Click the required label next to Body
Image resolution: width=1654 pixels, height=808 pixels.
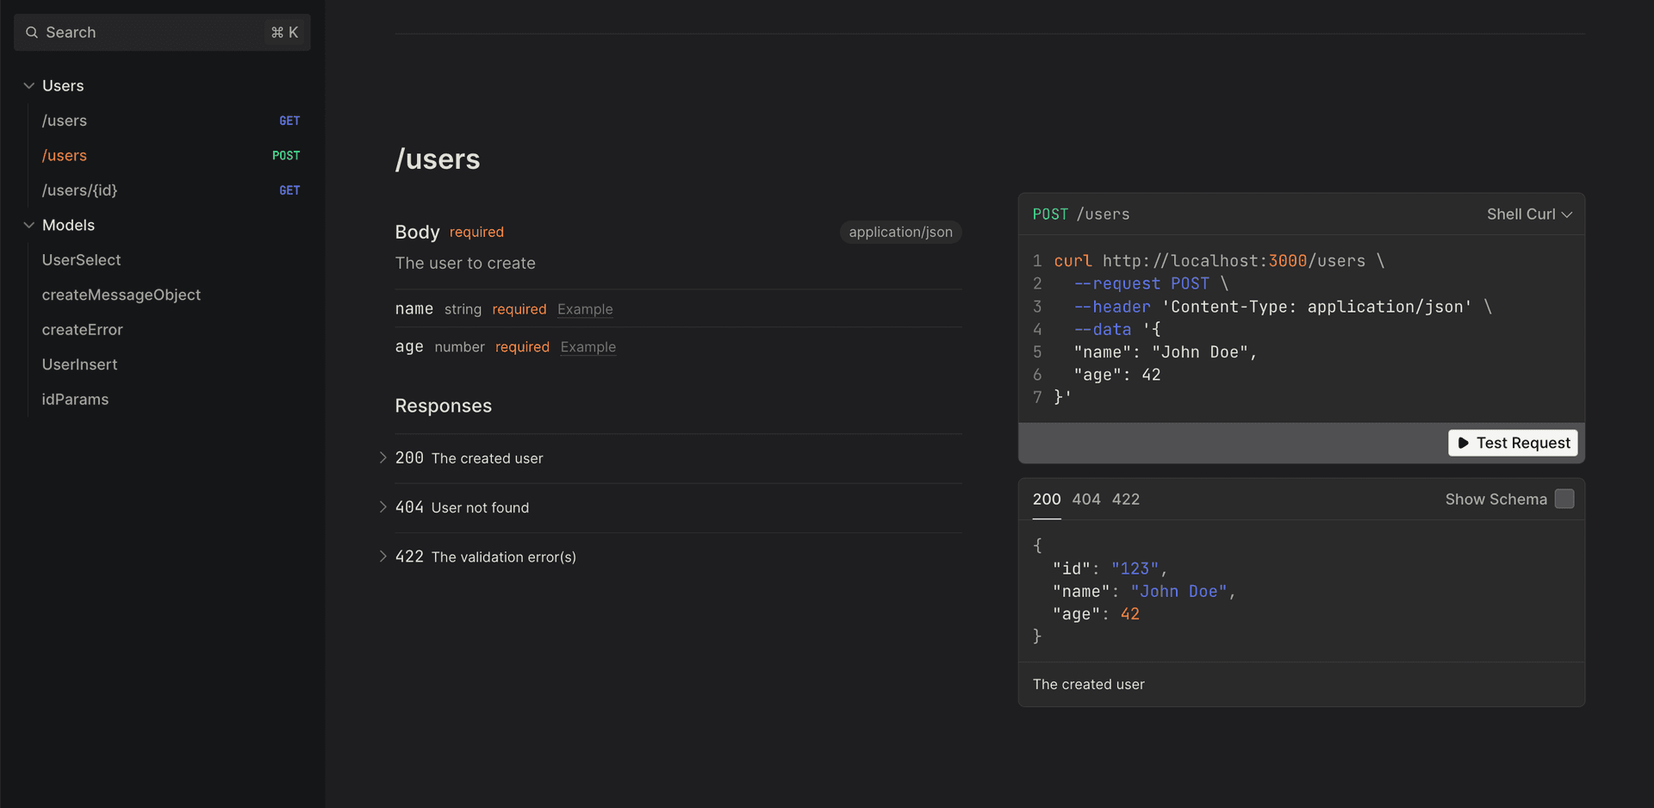pos(476,232)
